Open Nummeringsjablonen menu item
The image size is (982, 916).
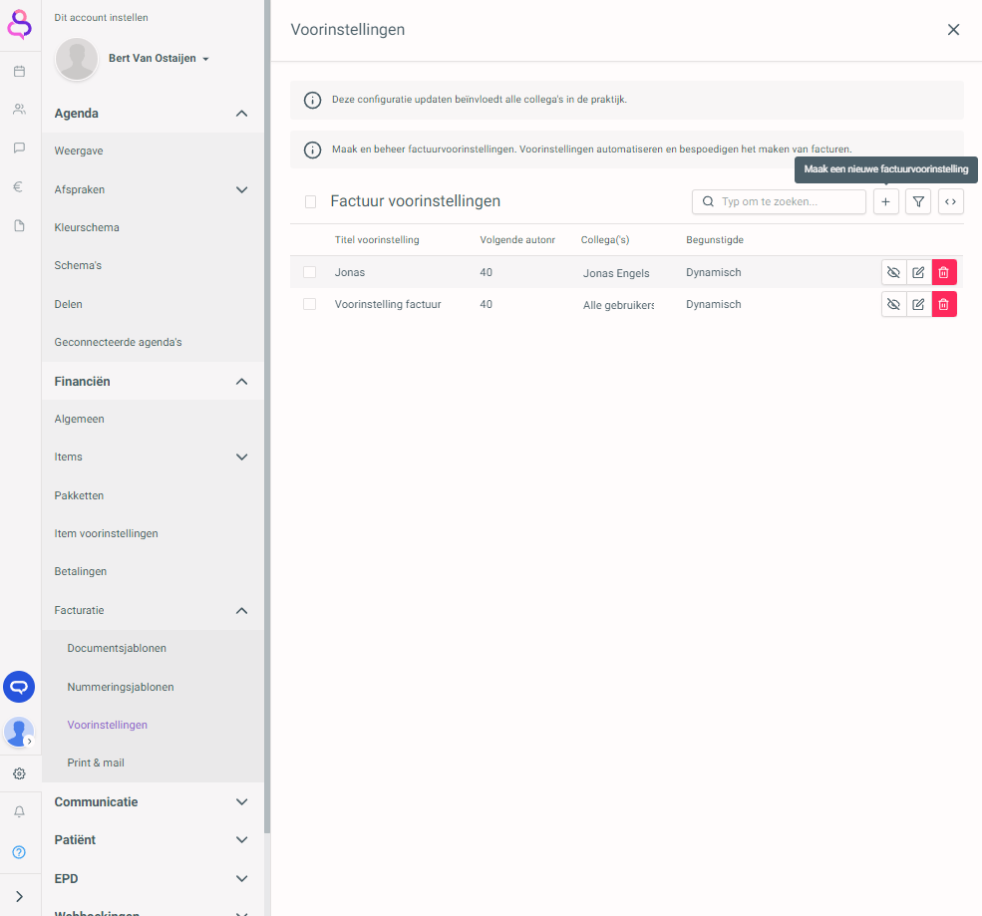pos(121,687)
